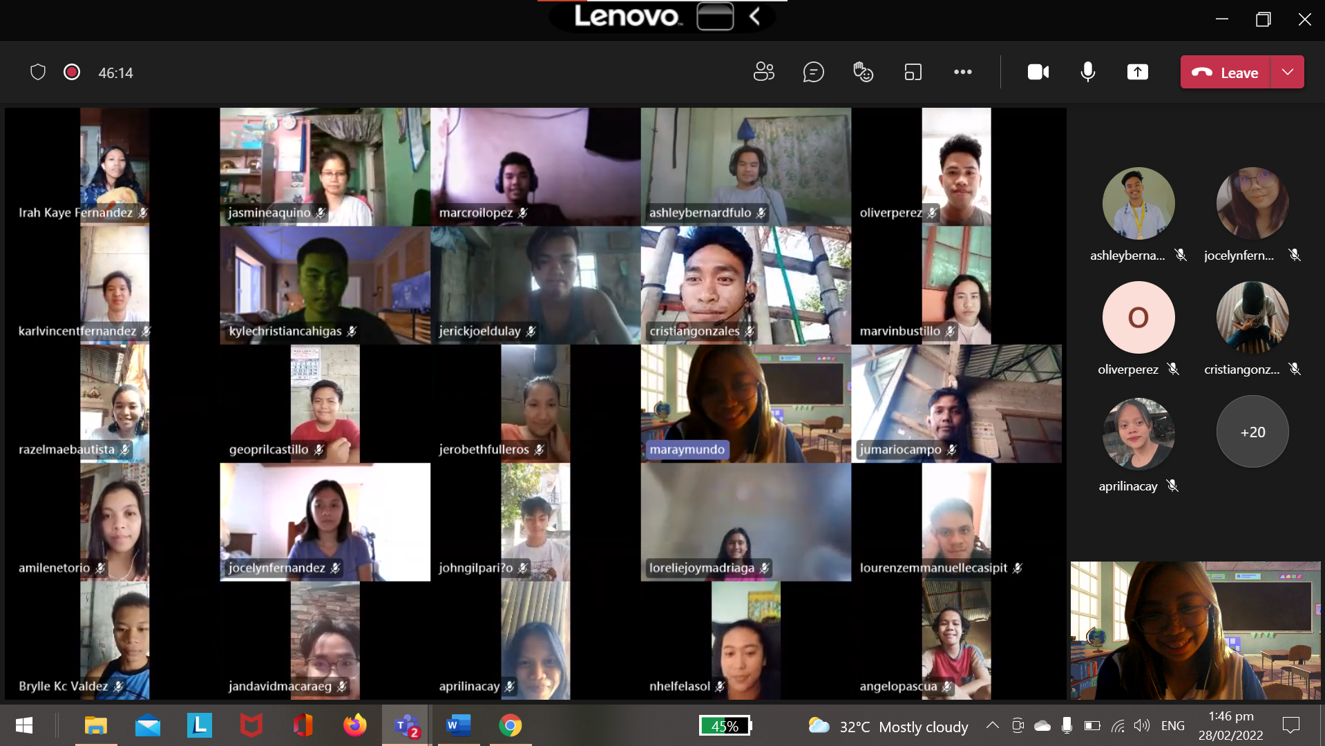Open McAfee from the taskbar
Image resolution: width=1325 pixels, height=746 pixels.
click(x=251, y=725)
